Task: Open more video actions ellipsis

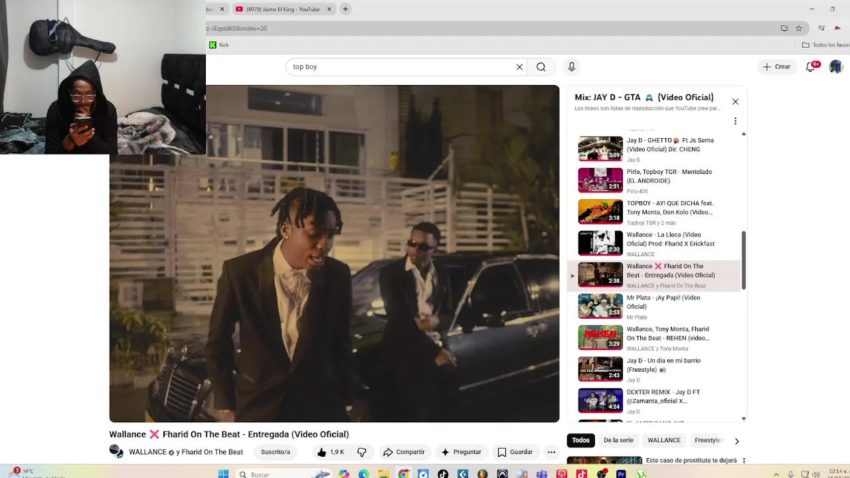Action: 551,452
